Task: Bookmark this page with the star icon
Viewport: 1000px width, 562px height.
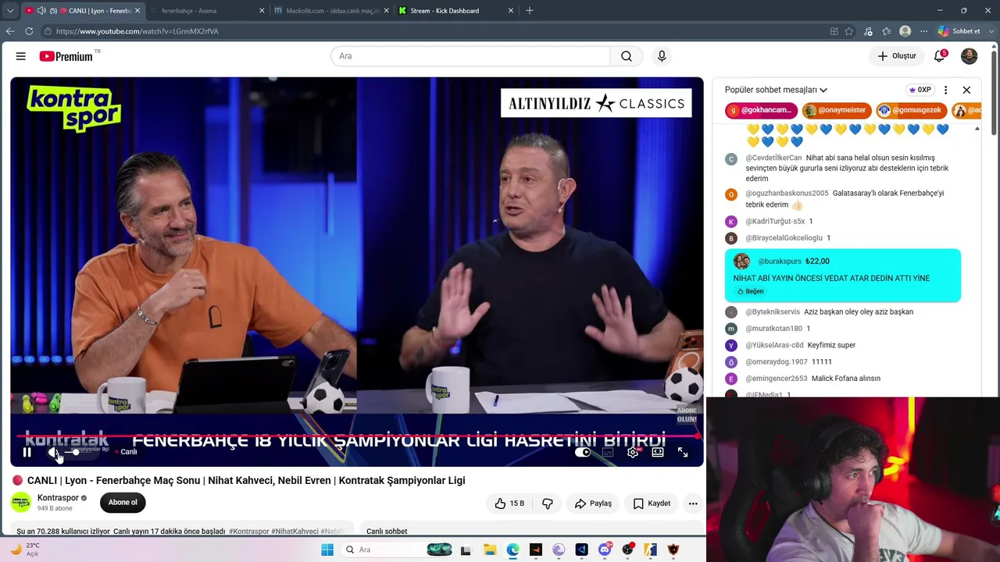Action: (x=849, y=31)
